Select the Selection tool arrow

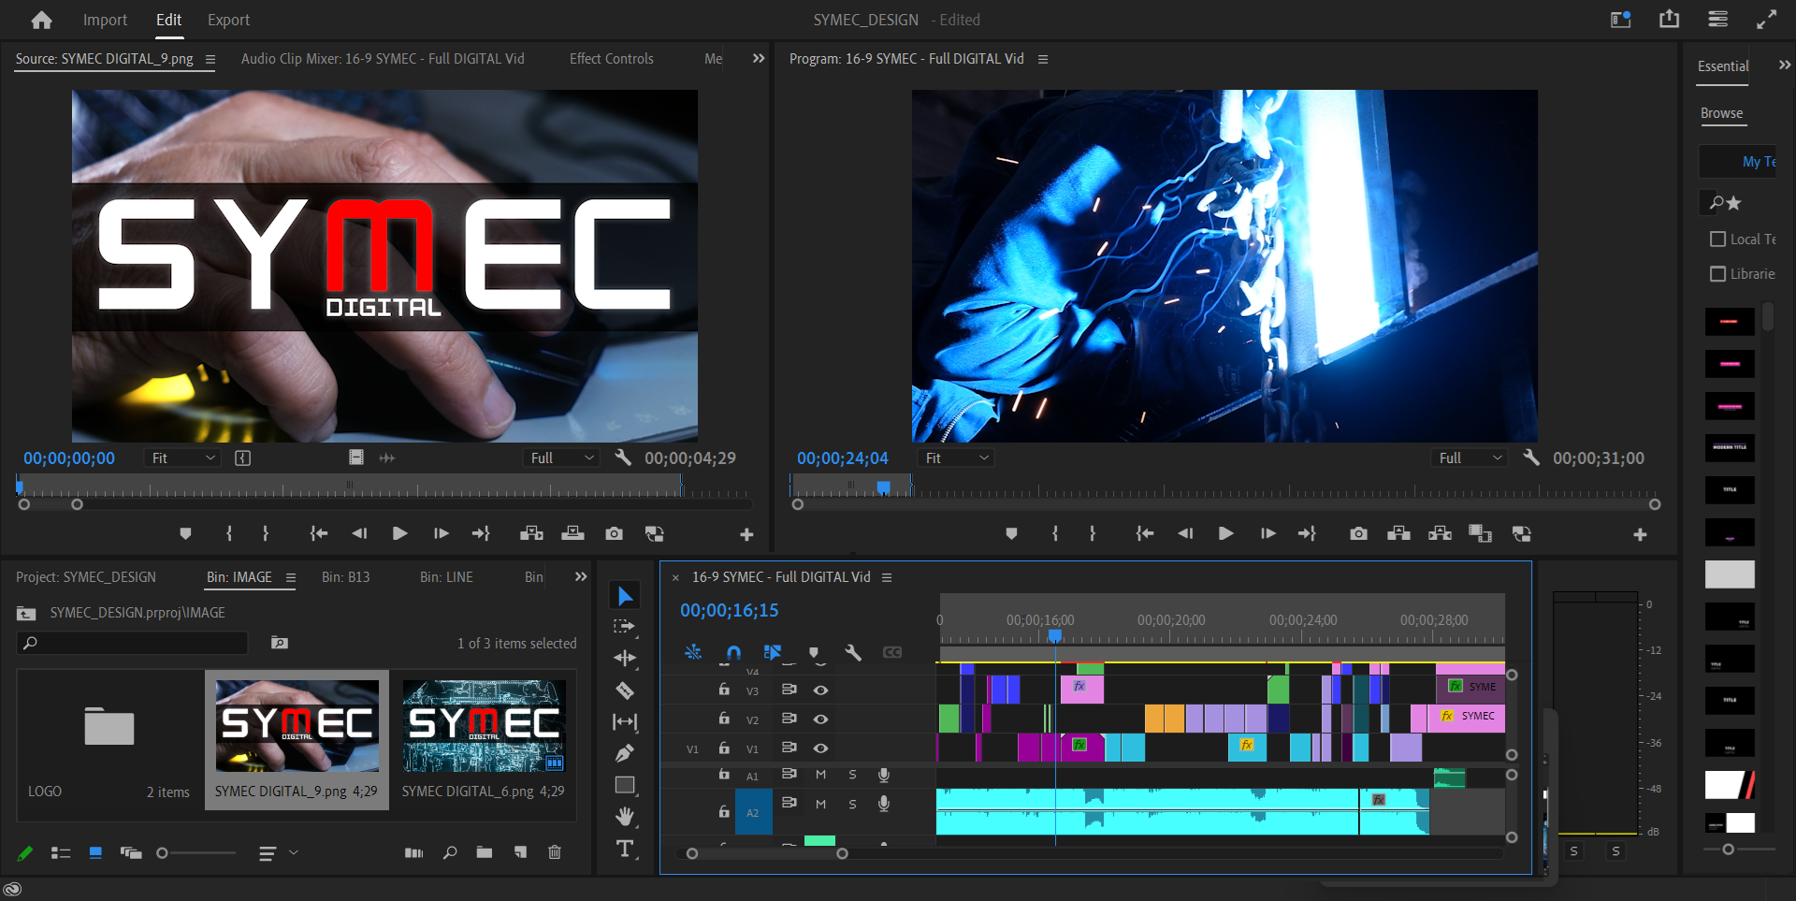[625, 596]
